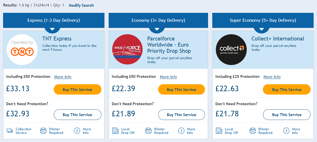Screen dimensions: 317x142
Task: Open TNT Express info circle icon
Action: point(77,131)
